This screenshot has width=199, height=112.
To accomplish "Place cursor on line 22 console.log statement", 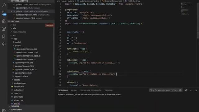I will click(94, 63).
